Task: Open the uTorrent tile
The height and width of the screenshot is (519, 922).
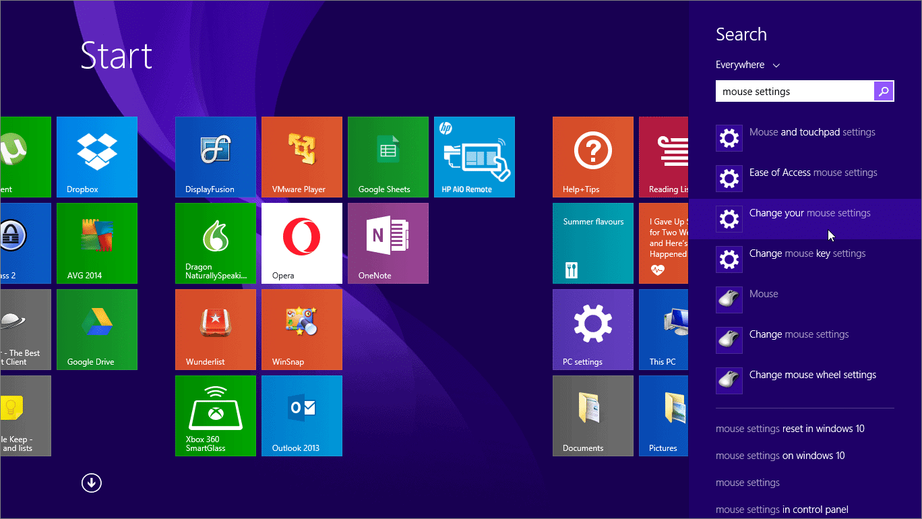Action: 26,157
